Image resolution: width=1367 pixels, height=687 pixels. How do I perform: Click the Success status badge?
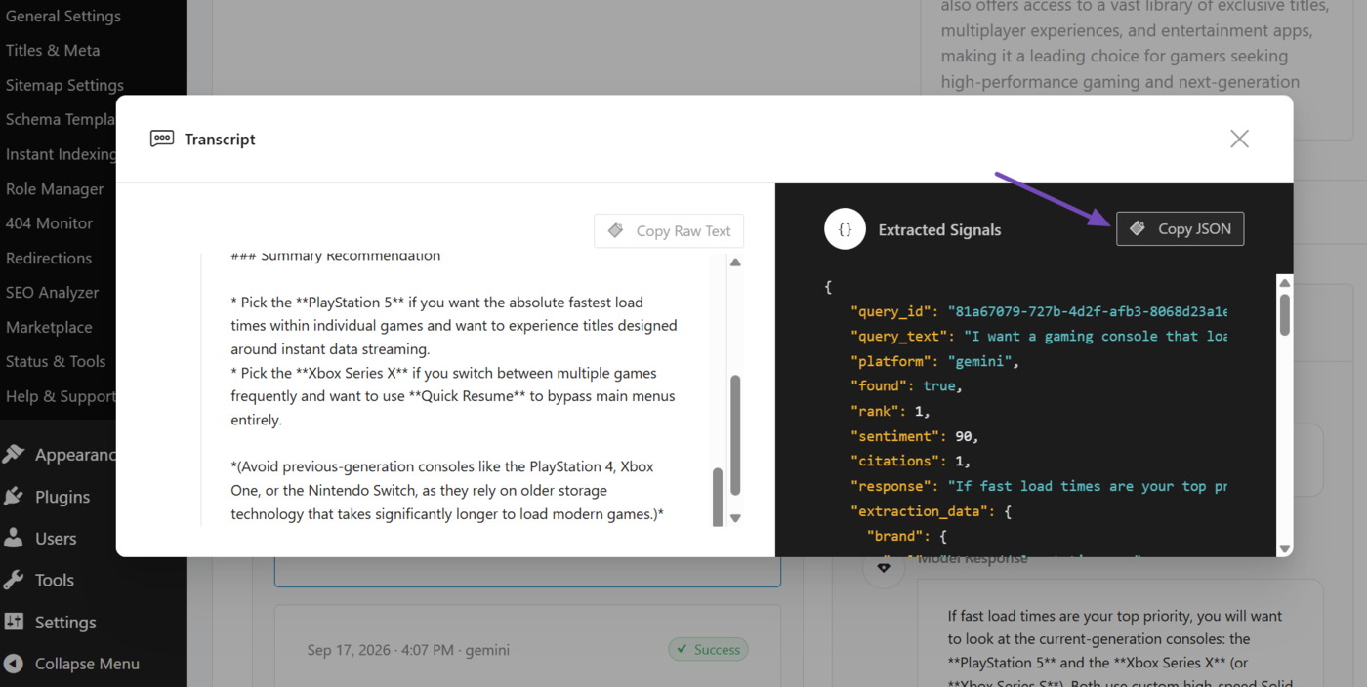708,649
